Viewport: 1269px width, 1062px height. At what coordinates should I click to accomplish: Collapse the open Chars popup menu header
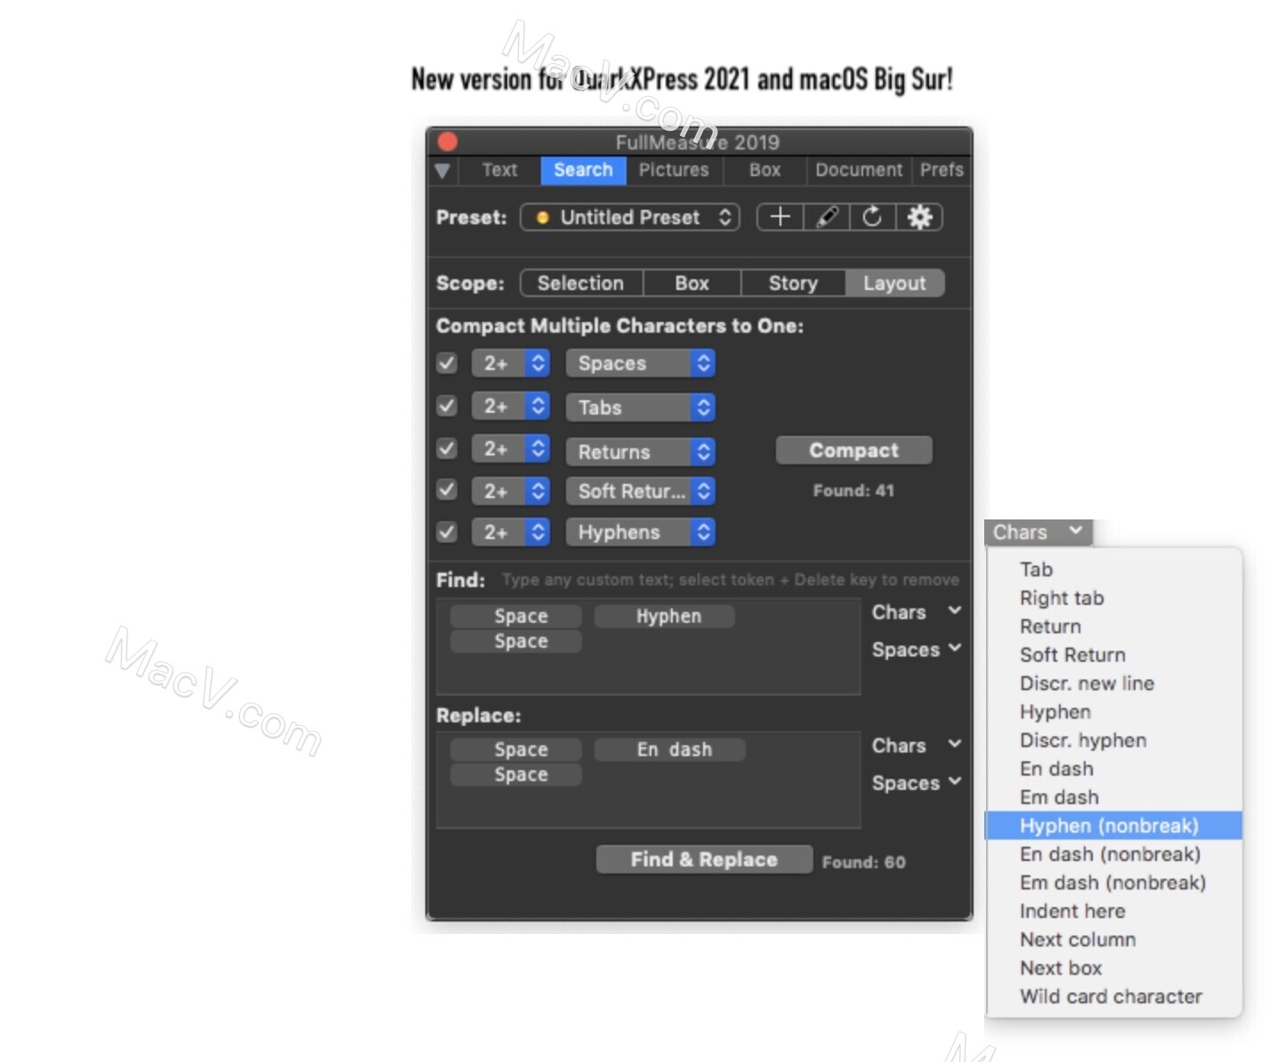coord(1038,532)
